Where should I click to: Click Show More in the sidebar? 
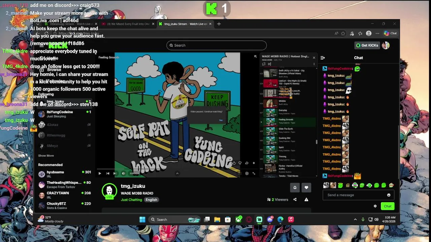pos(46,156)
